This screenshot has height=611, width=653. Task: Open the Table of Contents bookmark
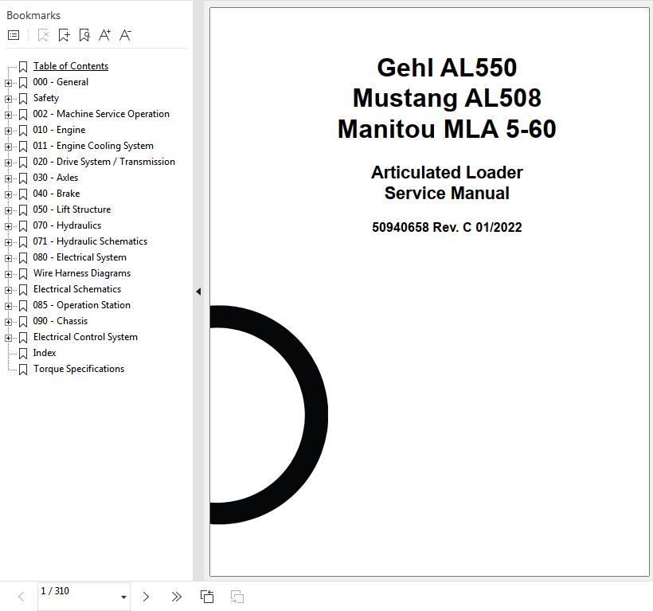point(71,66)
